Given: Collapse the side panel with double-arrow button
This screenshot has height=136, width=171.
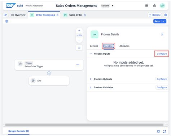Looking at the screenshot, I should (x=79, y=48).
